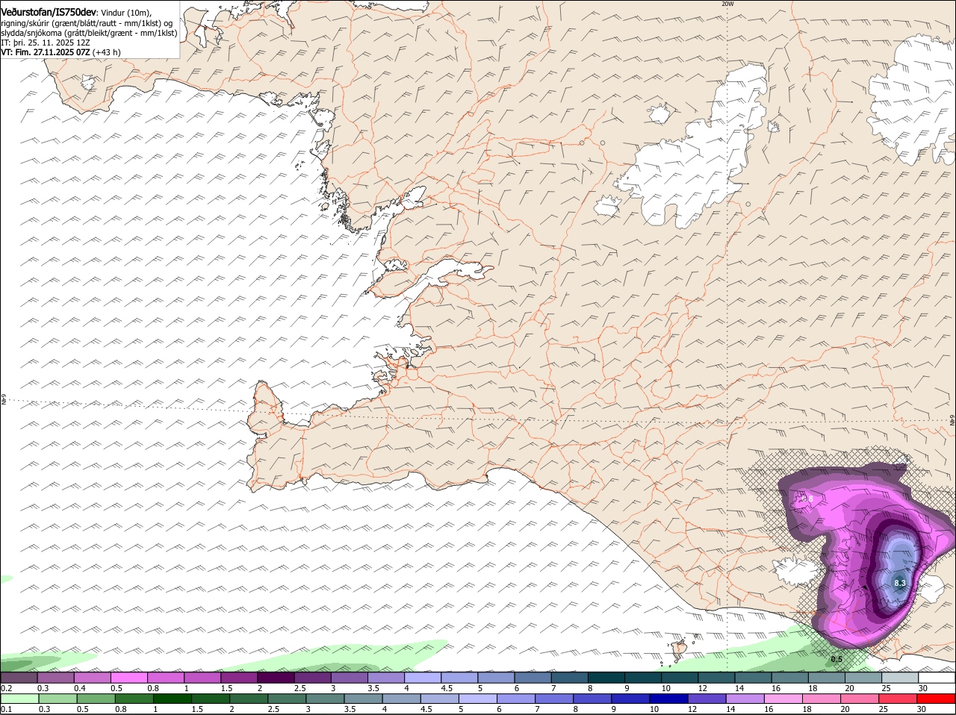
Task: Pick the 8 blue swatch, lower rain legend
Action: [x=592, y=699]
